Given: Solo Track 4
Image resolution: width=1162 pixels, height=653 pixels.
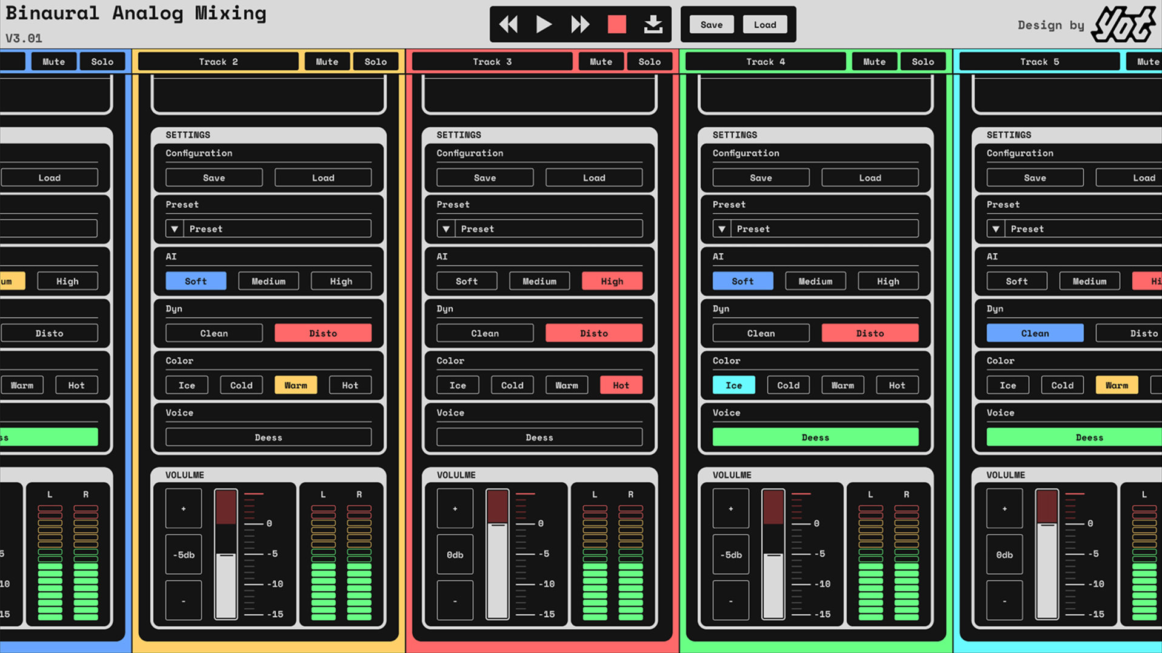Looking at the screenshot, I should tap(923, 62).
